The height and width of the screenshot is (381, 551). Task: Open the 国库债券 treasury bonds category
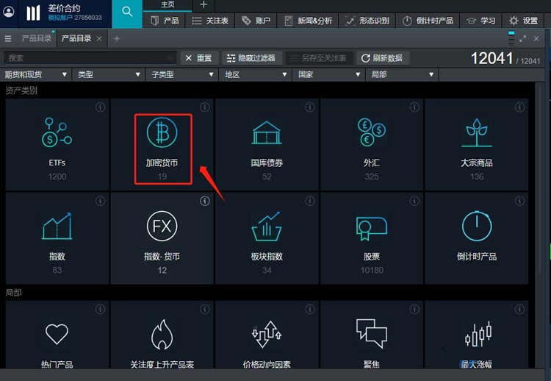tap(267, 145)
